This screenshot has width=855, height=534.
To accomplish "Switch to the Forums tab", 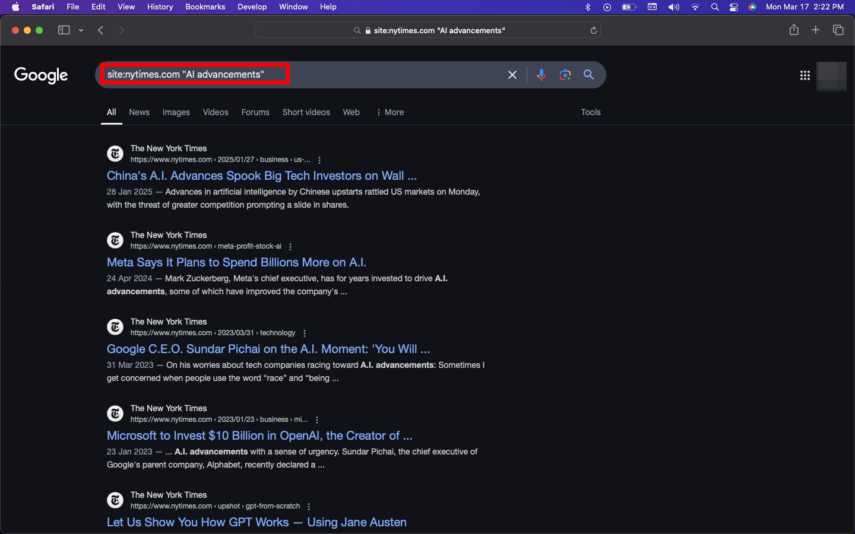I will pyautogui.click(x=255, y=112).
